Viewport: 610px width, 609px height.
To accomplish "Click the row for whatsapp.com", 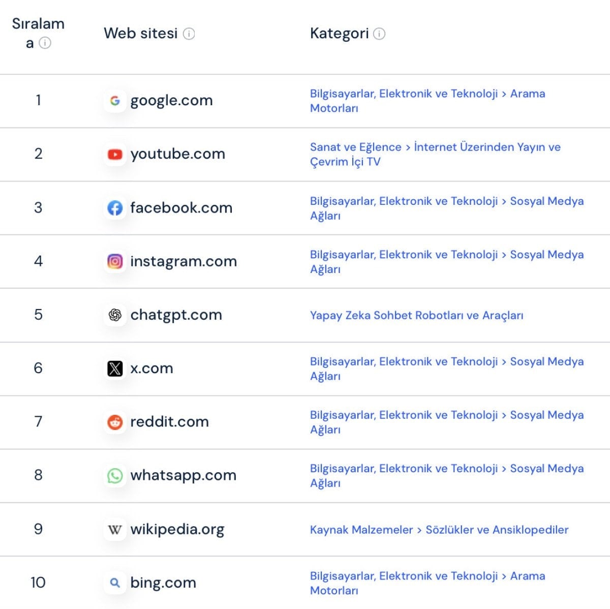I will coord(183,476).
